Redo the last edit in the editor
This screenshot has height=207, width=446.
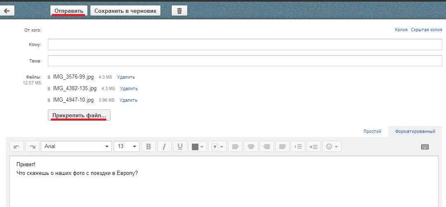33,147
